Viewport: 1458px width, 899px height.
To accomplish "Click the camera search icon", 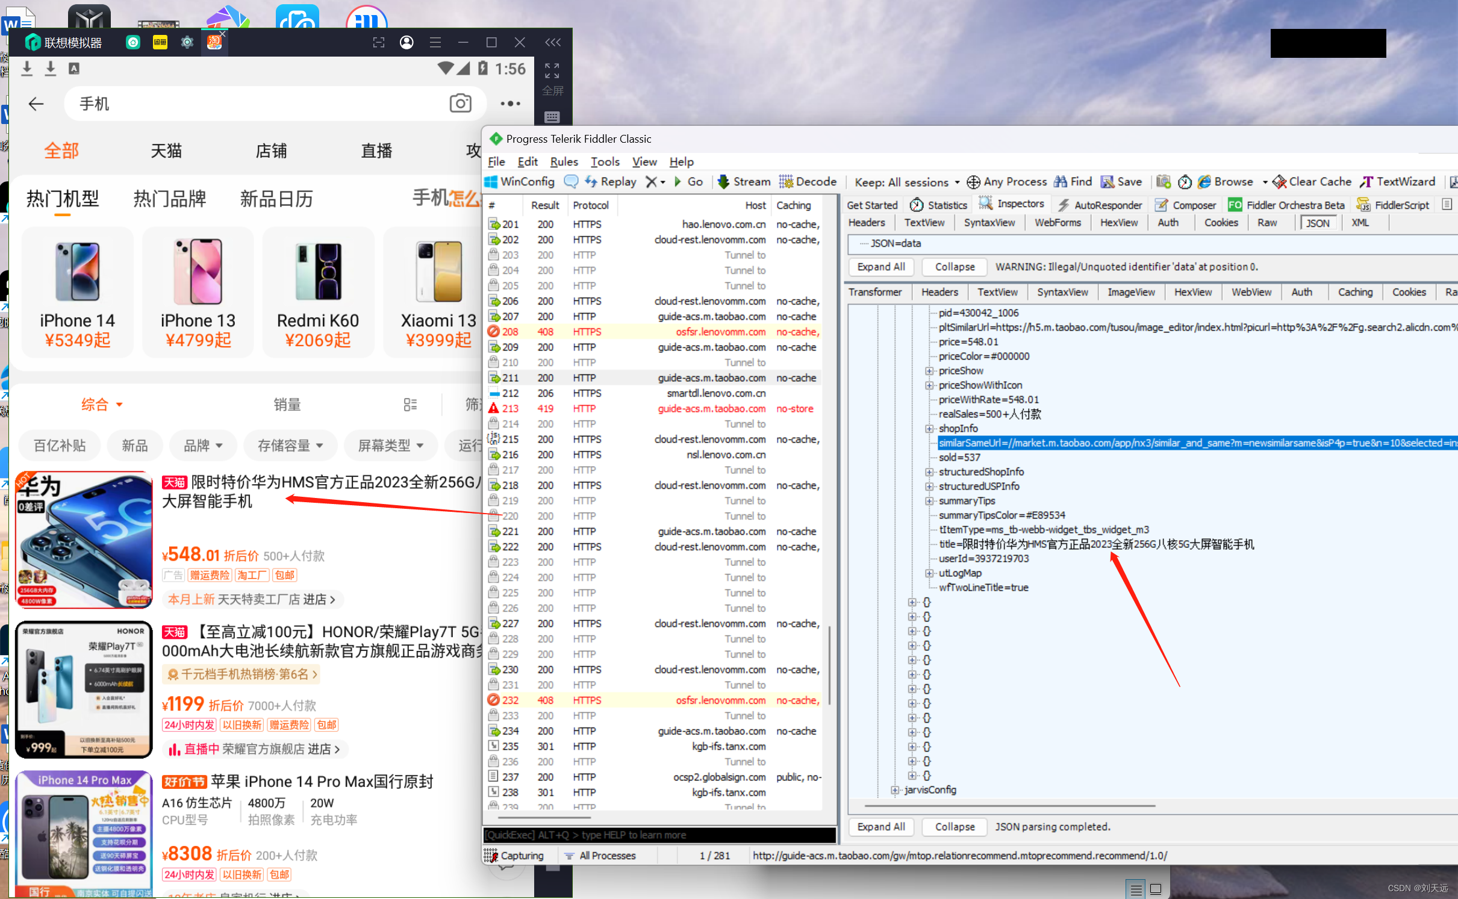I will tap(460, 104).
